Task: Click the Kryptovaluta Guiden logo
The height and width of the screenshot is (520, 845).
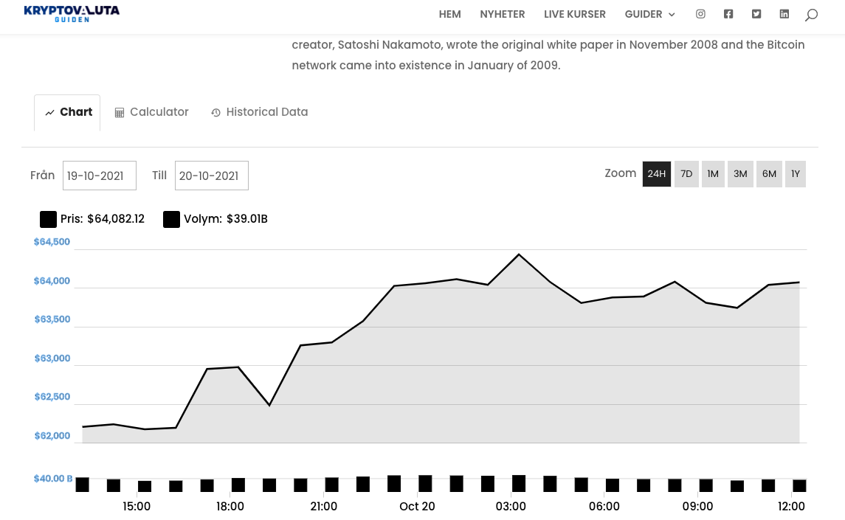Action: click(72, 13)
